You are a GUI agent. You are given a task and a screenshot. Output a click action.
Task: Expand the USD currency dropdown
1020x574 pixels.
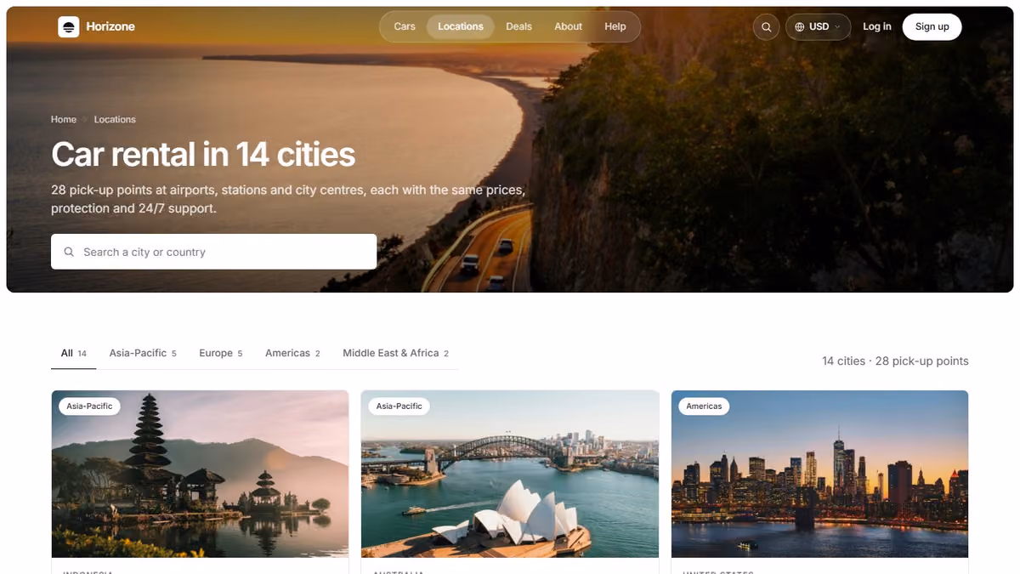click(818, 27)
